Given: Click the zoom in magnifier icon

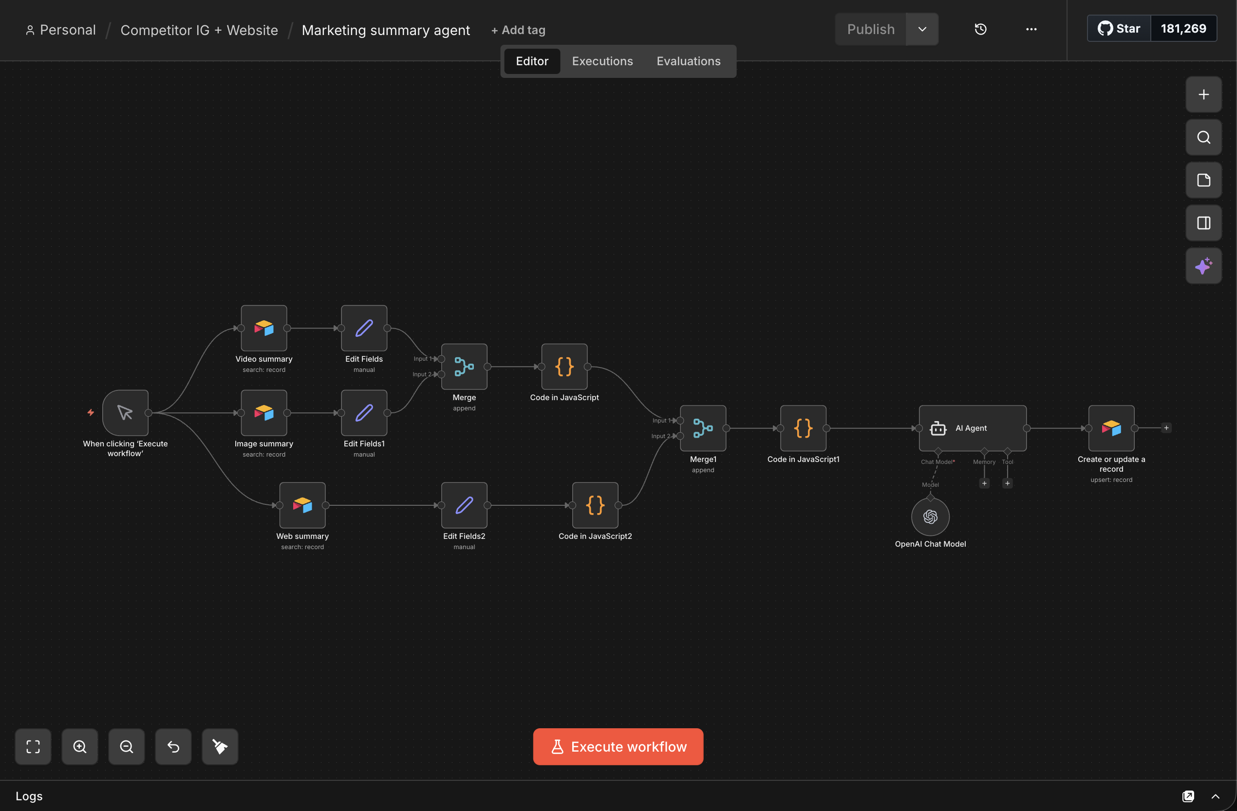Looking at the screenshot, I should pos(79,746).
